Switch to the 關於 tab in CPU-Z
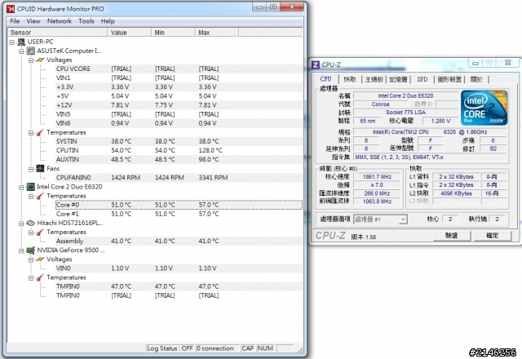 [476, 79]
